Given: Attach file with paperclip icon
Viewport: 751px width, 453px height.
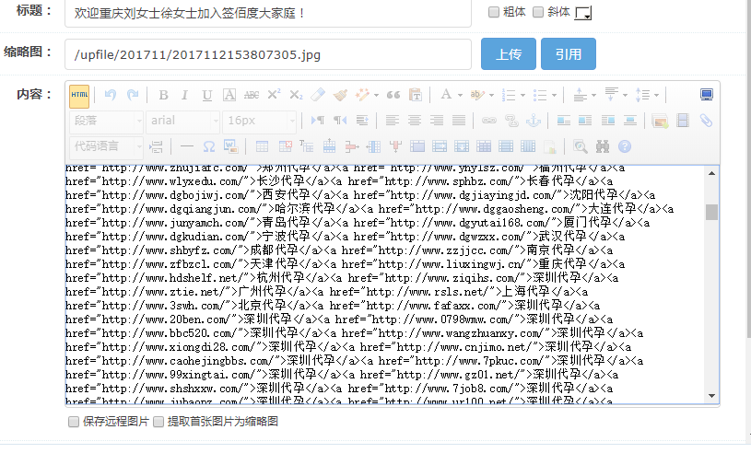Looking at the screenshot, I should (x=706, y=121).
